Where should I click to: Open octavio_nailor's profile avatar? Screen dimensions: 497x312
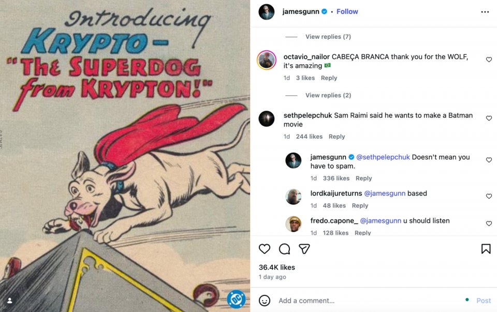pos(267,60)
